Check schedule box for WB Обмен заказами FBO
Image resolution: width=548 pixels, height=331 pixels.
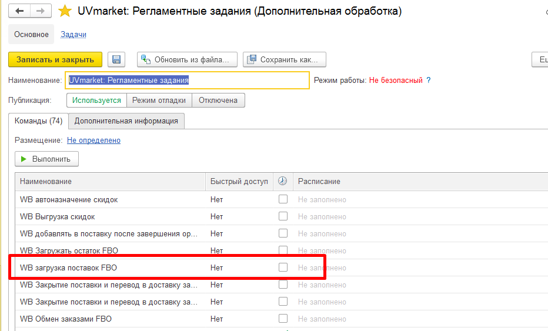point(283,319)
